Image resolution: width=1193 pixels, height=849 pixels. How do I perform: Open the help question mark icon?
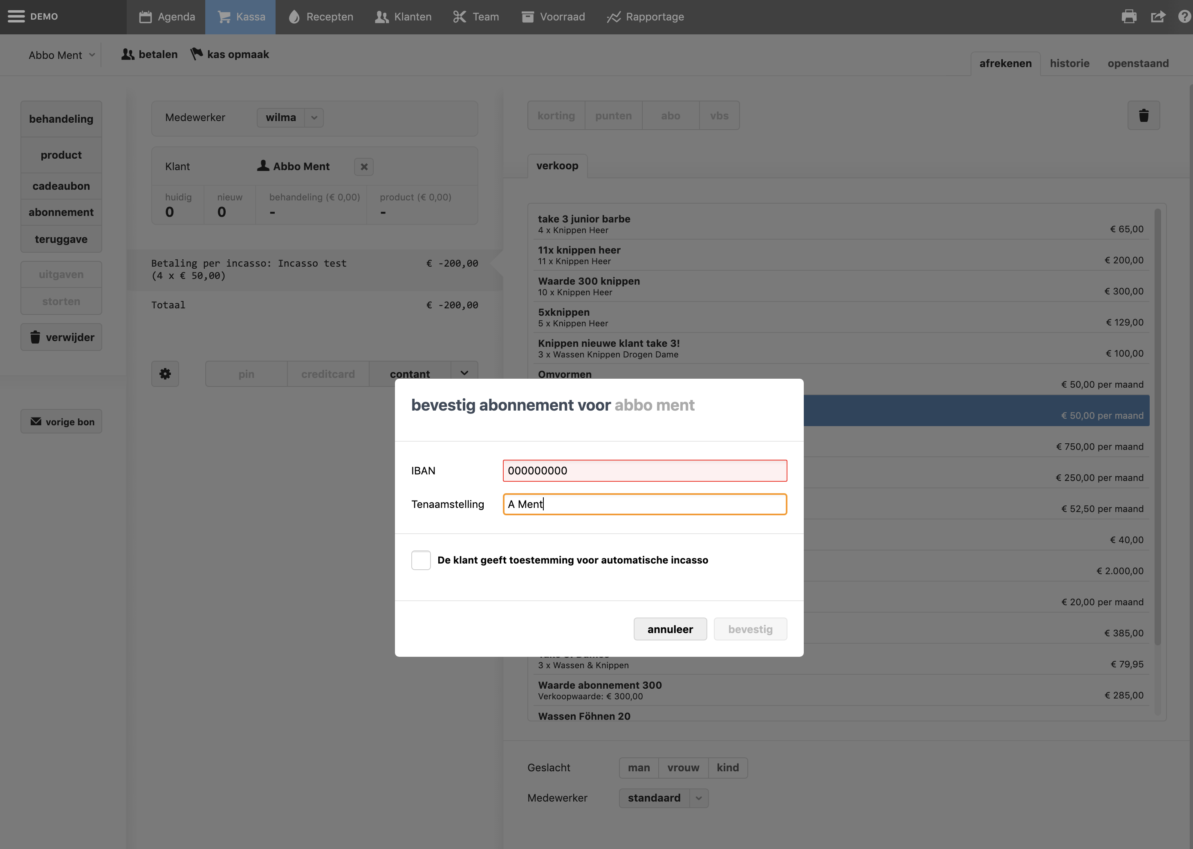pos(1184,17)
